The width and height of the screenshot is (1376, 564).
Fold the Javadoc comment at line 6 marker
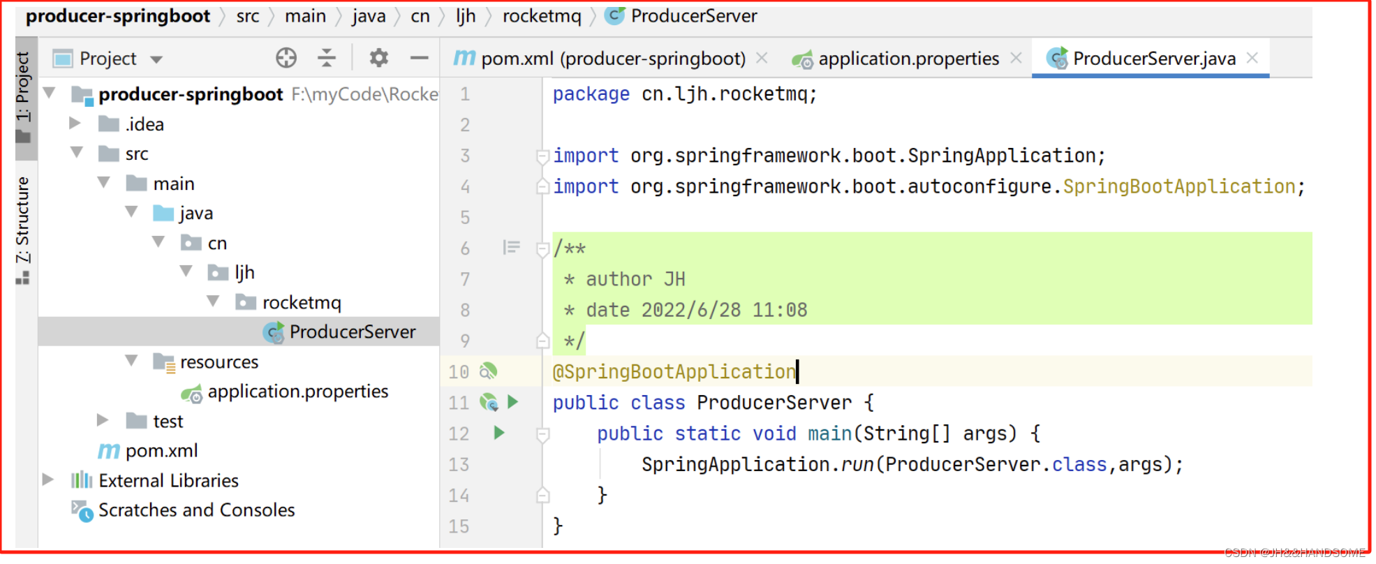[542, 248]
